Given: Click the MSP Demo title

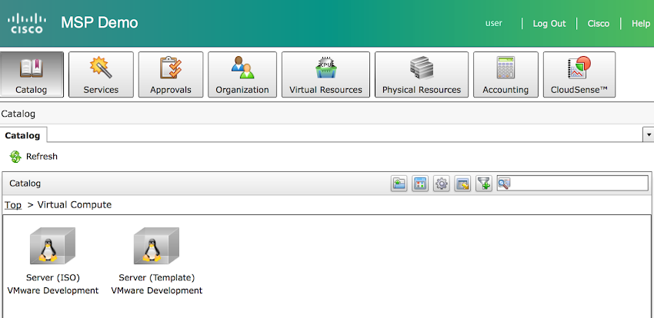Looking at the screenshot, I should pyautogui.click(x=99, y=22).
